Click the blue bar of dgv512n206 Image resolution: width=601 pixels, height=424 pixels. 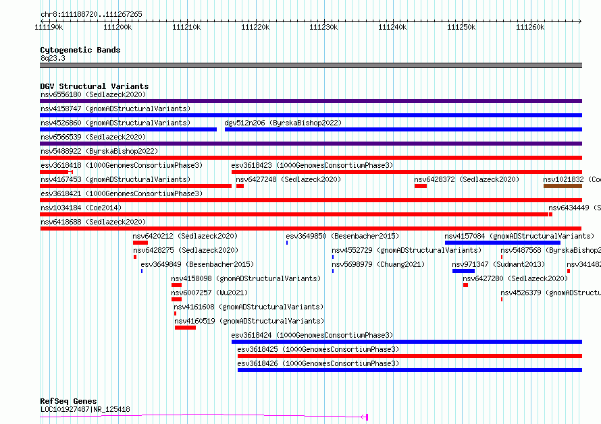click(403, 129)
